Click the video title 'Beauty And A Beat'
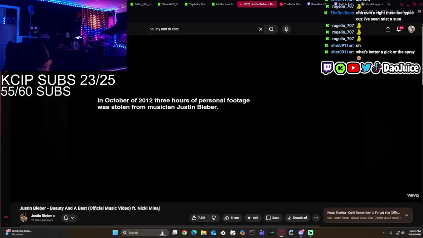This screenshot has height=238, width=423. click(90, 208)
